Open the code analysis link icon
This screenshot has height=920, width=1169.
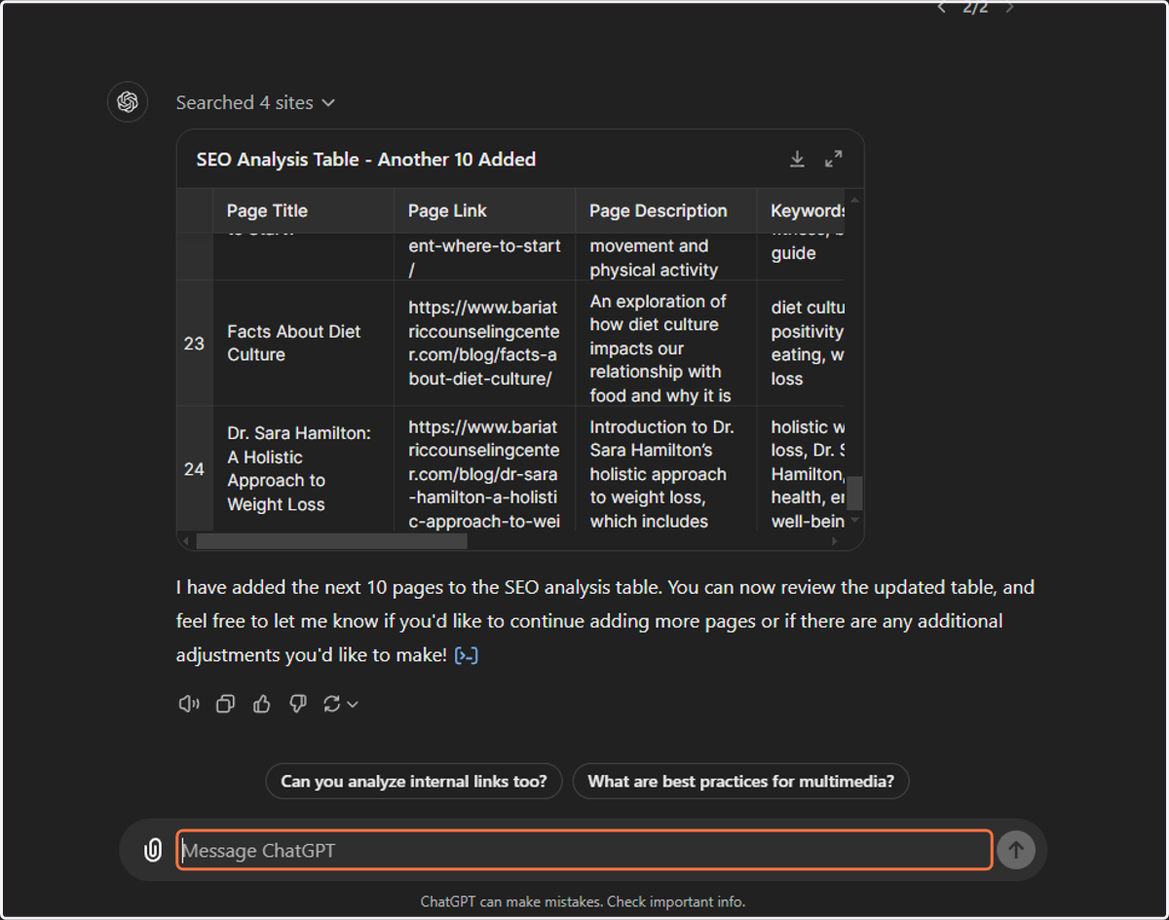[x=467, y=655]
